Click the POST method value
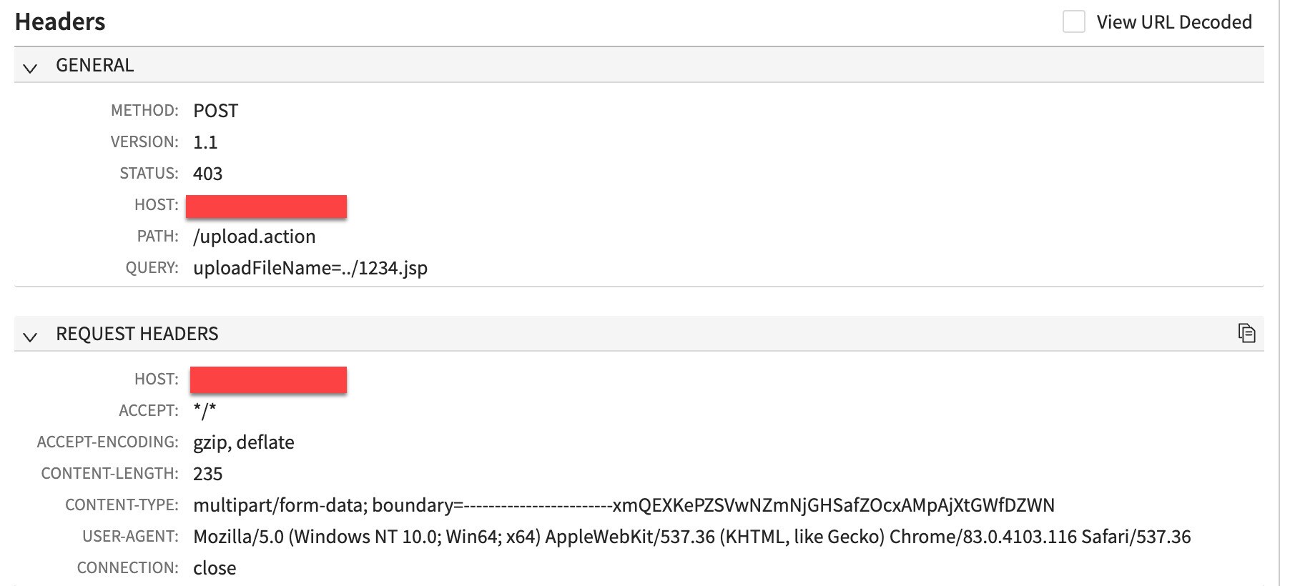The height and width of the screenshot is (586, 1295). pos(215,110)
